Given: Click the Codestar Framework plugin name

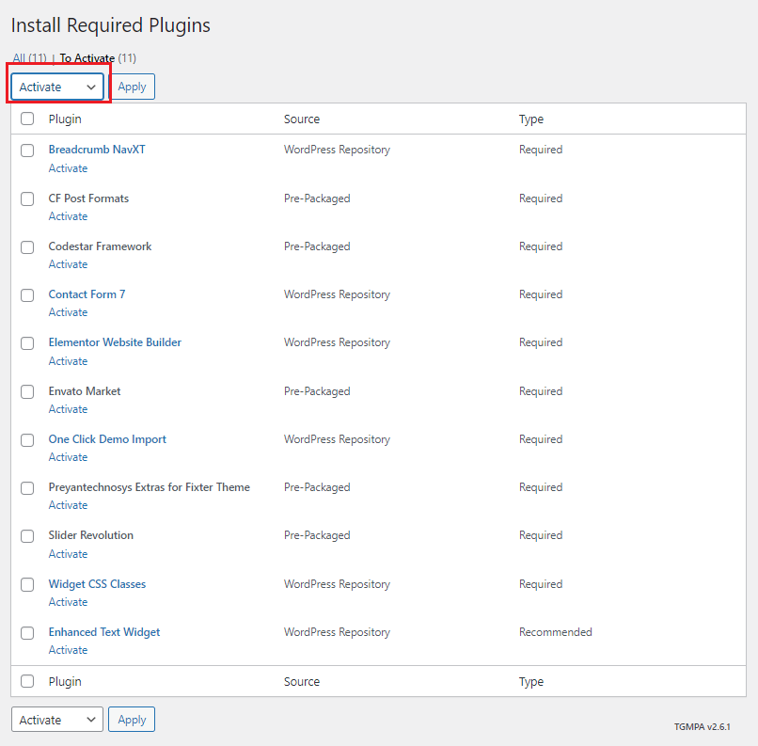Looking at the screenshot, I should click(x=100, y=246).
